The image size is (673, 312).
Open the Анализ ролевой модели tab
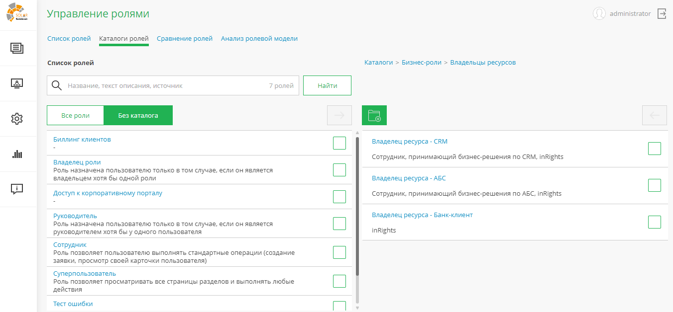point(259,39)
